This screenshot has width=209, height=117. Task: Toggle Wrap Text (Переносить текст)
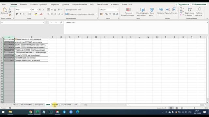point(73,10)
